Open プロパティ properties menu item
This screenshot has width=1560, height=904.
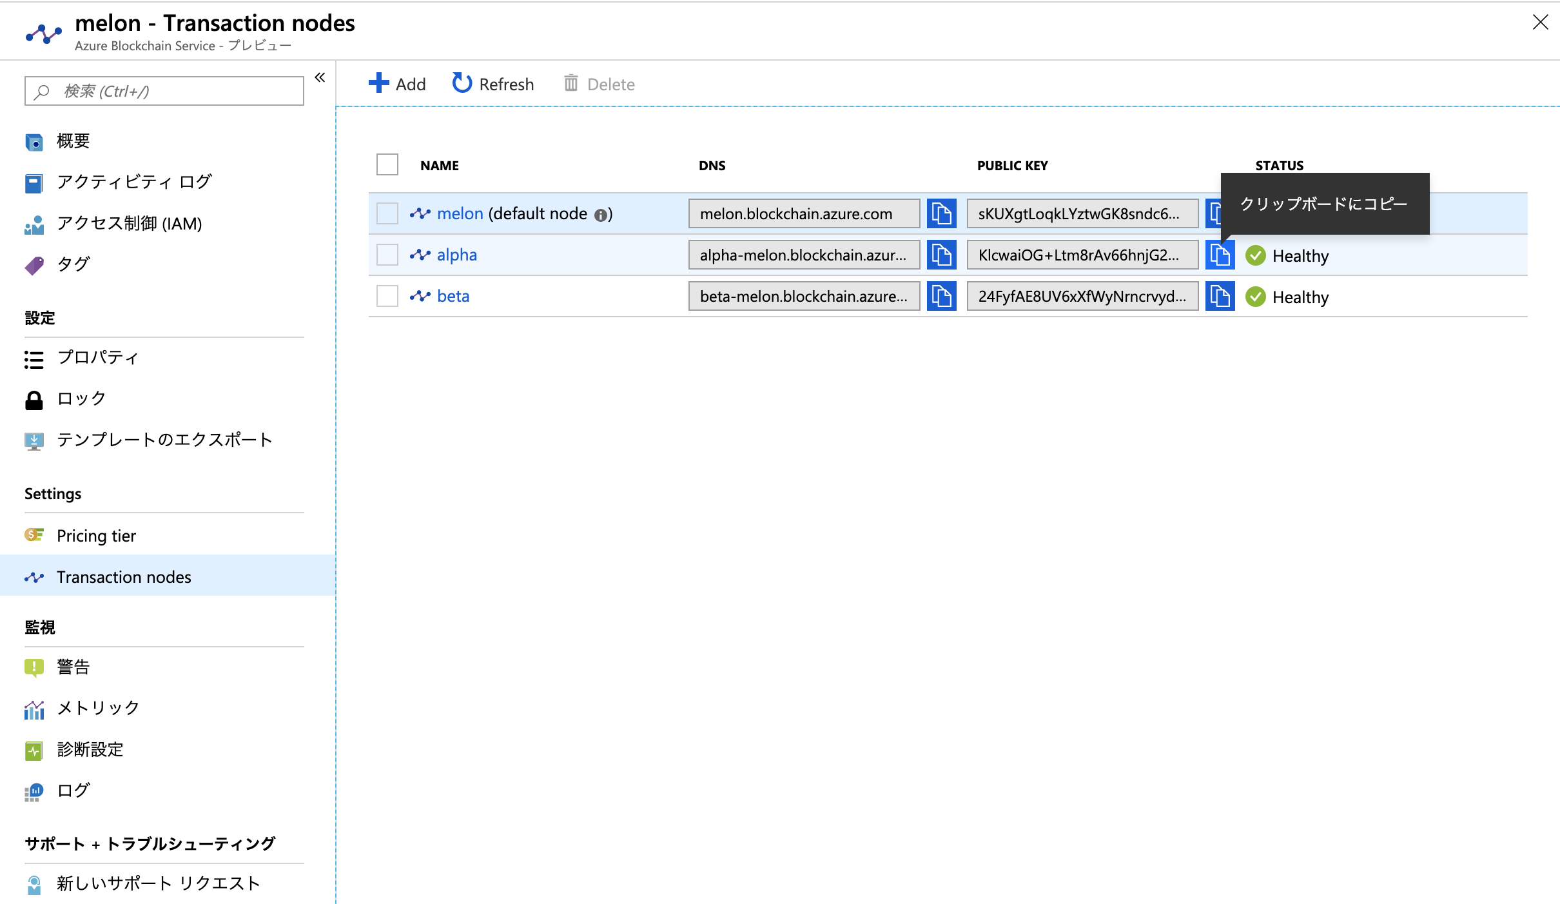[x=168, y=358]
